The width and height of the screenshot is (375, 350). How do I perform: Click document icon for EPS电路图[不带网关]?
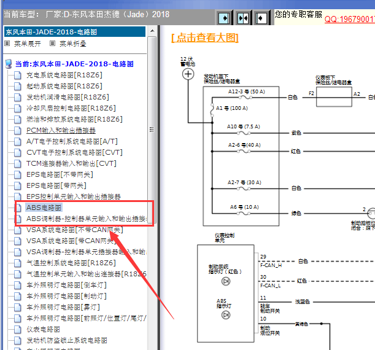coord(17,174)
